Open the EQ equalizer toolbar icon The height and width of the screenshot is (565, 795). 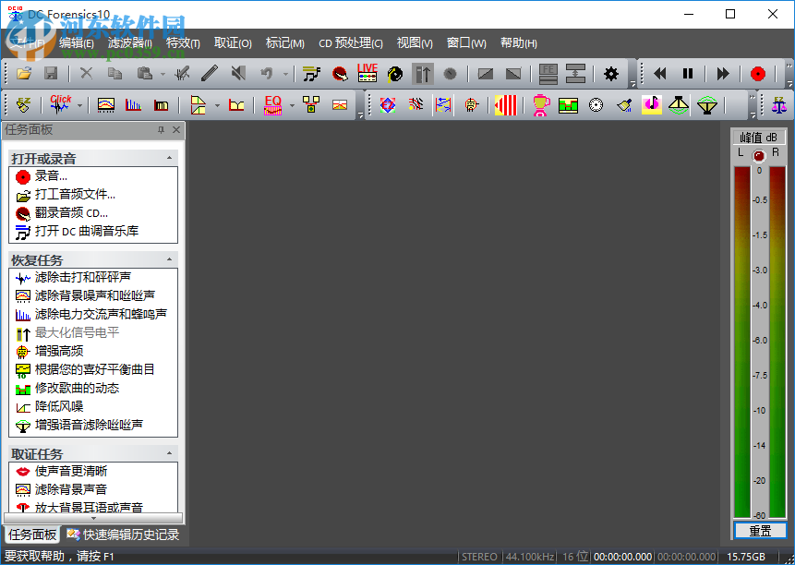click(272, 104)
